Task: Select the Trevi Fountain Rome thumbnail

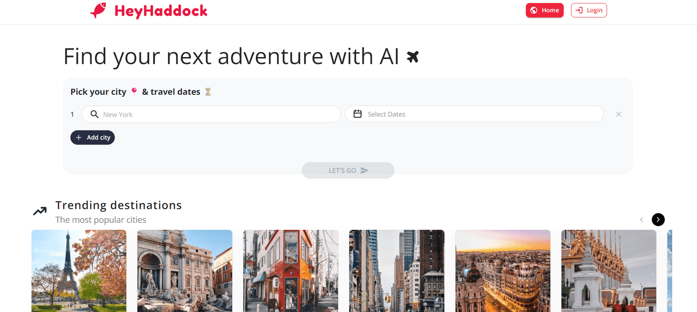Action: coord(185,271)
